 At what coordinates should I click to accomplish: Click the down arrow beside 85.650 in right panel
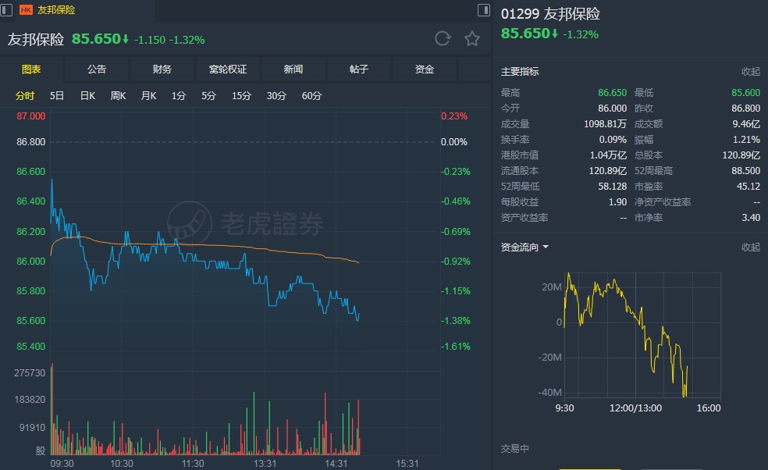pyautogui.click(x=554, y=34)
